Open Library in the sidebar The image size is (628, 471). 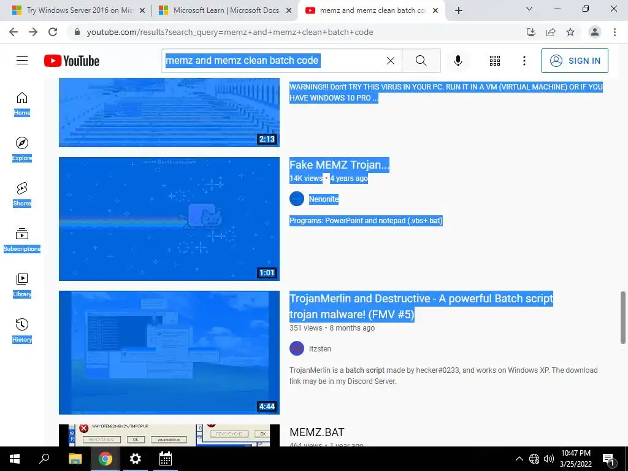click(22, 285)
